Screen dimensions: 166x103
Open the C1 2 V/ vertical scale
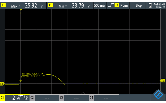tap(17, 98)
